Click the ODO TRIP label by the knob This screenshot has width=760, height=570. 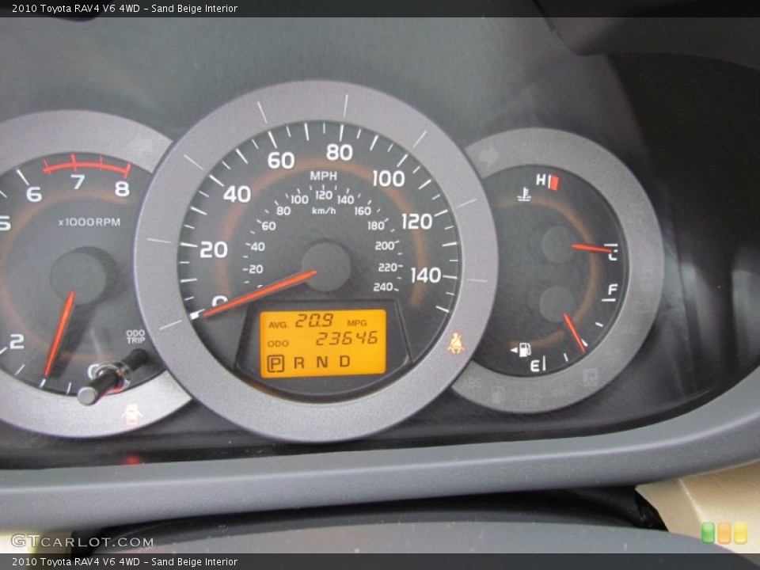tap(135, 336)
